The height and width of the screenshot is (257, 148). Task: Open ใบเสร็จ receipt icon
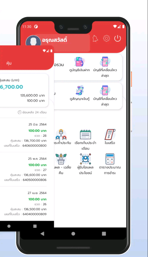[110, 135]
